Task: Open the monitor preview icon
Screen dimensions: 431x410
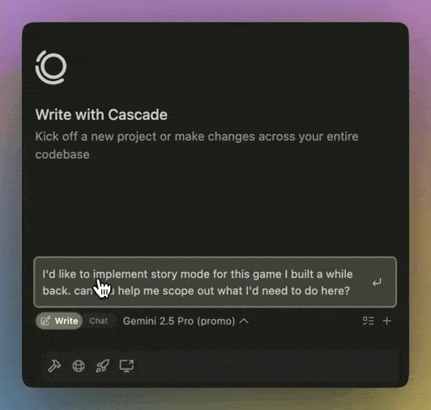Action: tap(126, 366)
